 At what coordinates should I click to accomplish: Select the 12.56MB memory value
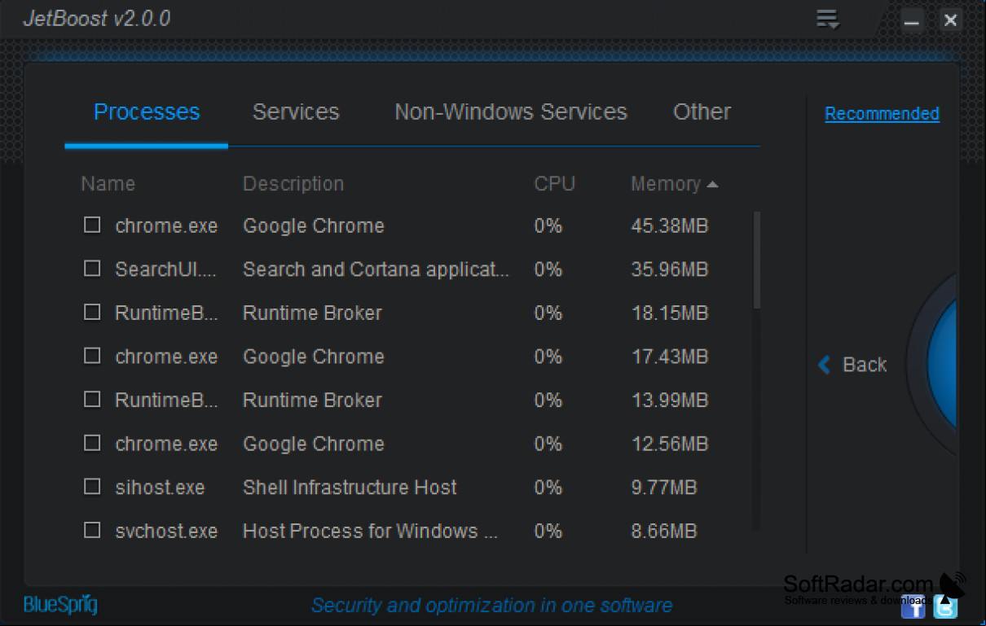click(x=670, y=444)
